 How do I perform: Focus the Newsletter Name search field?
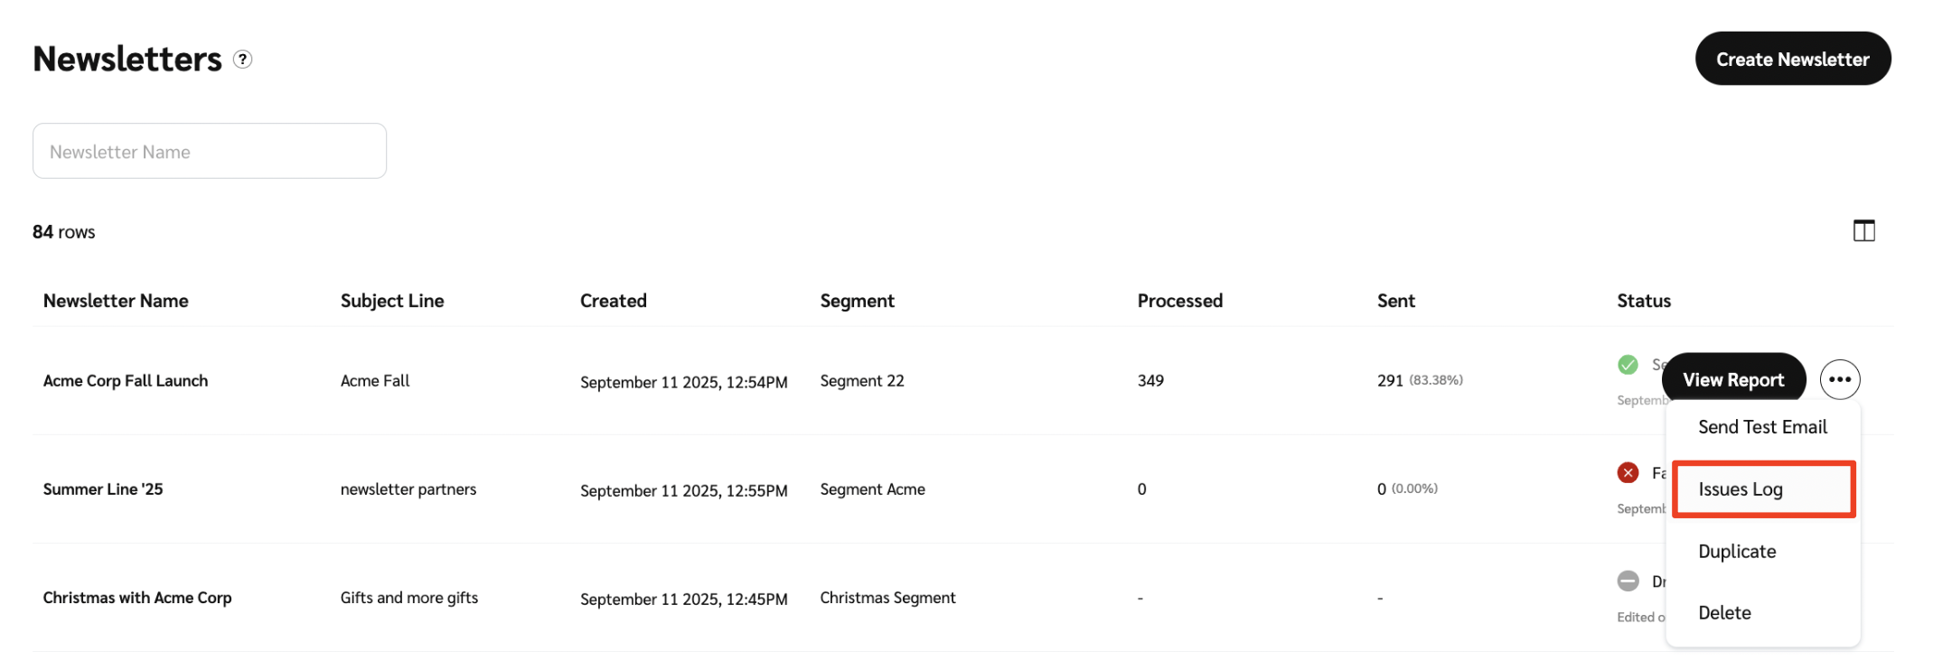pos(210,152)
